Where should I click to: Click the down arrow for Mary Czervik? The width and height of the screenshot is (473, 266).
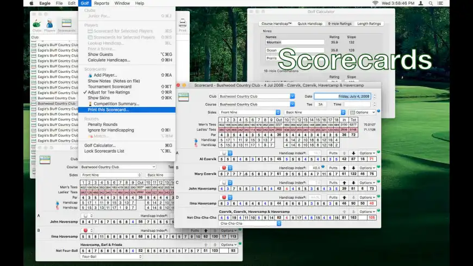[x=353, y=168]
